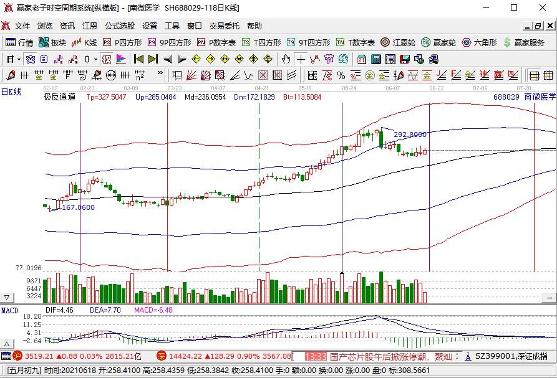Open the 行情 market quotes view
The image size is (557, 378).
pyautogui.click(x=19, y=42)
